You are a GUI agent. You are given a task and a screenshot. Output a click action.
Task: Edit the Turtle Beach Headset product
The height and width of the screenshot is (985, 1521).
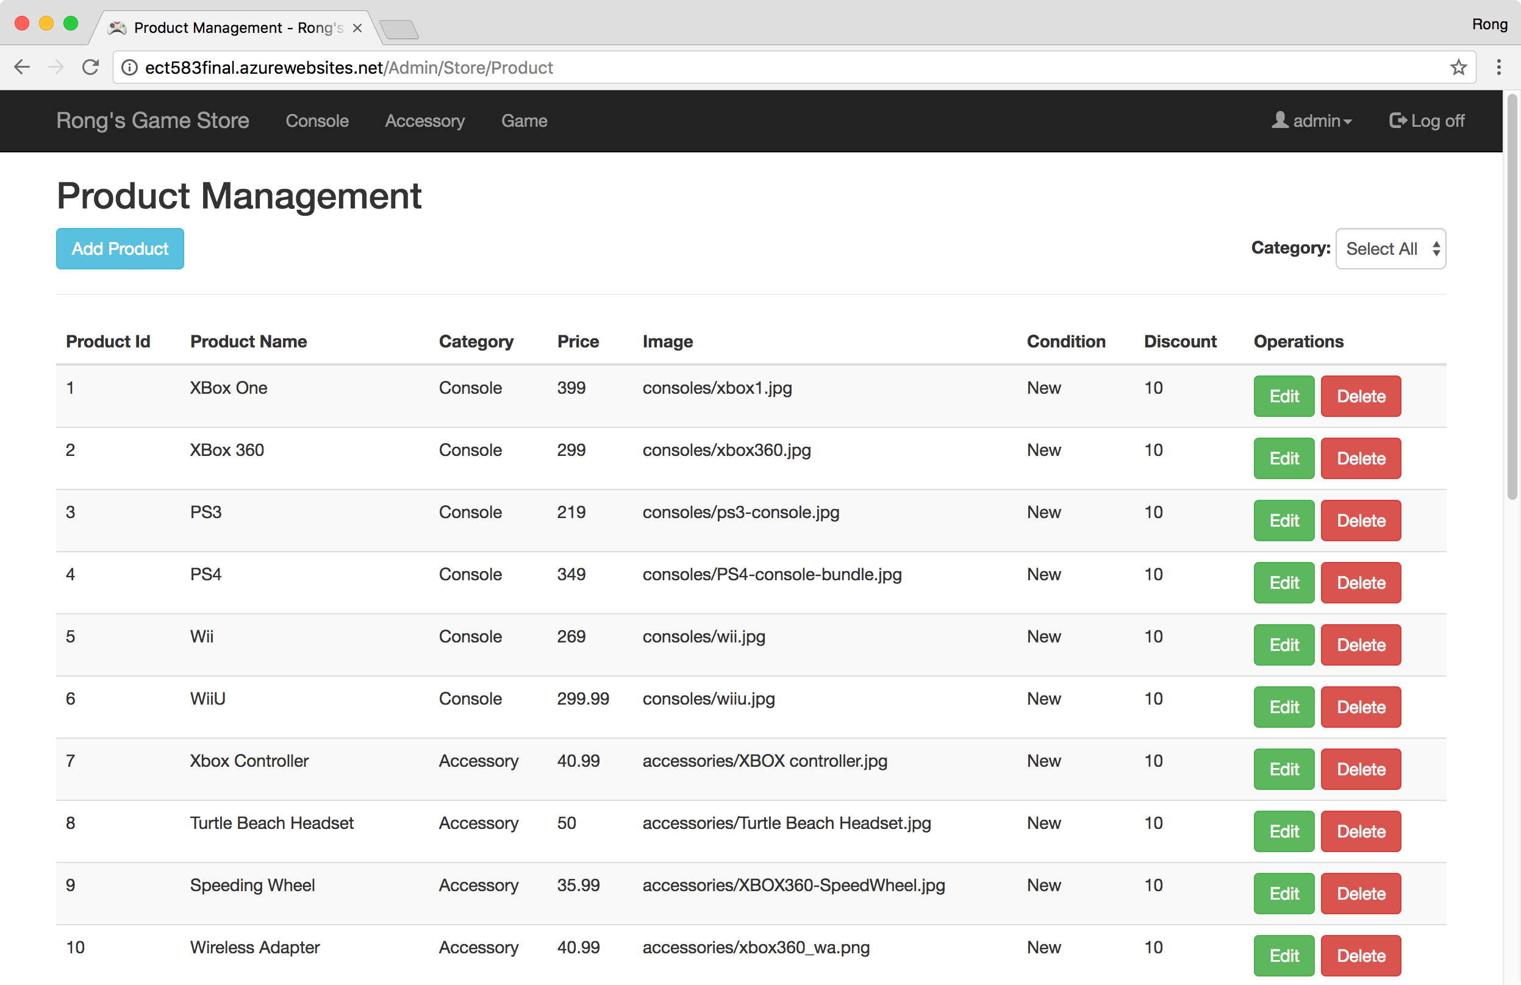[1284, 831]
